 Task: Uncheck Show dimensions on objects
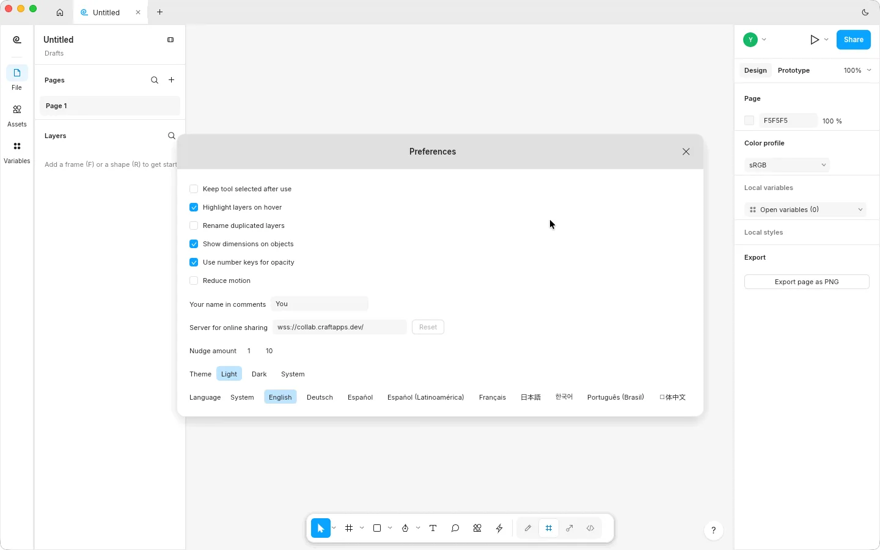194,244
